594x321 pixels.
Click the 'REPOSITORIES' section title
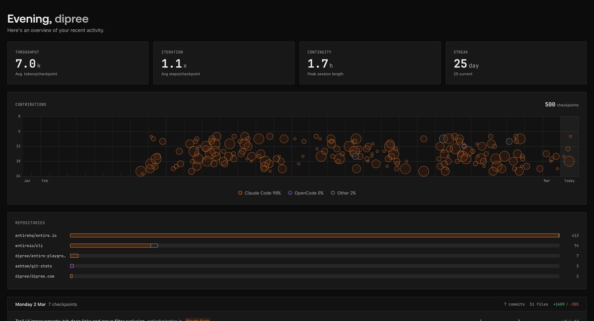pyautogui.click(x=30, y=223)
